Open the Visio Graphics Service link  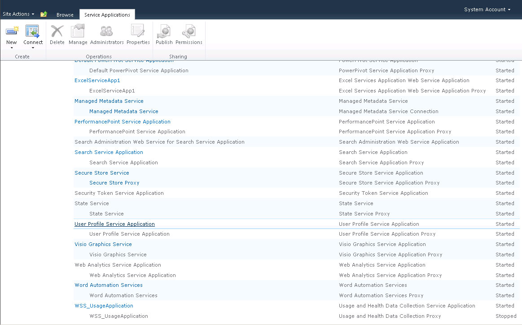coord(103,244)
